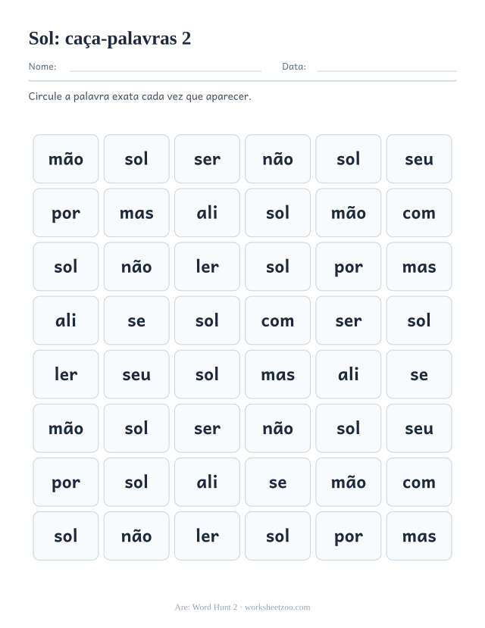
Task: Circle the 'se' card in the fourth row
Action: point(136,320)
